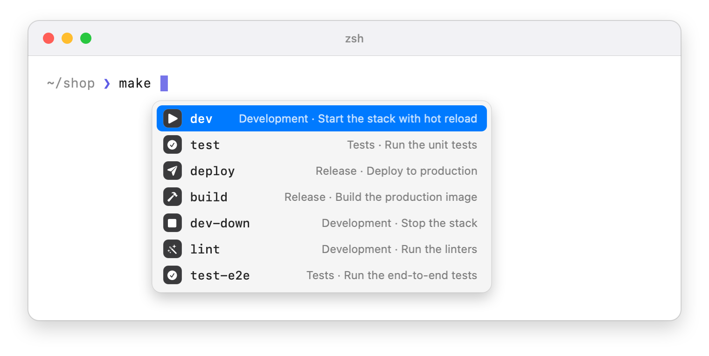Close the zsh window with red button
709x356 pixels.
(x=49, y=38)
